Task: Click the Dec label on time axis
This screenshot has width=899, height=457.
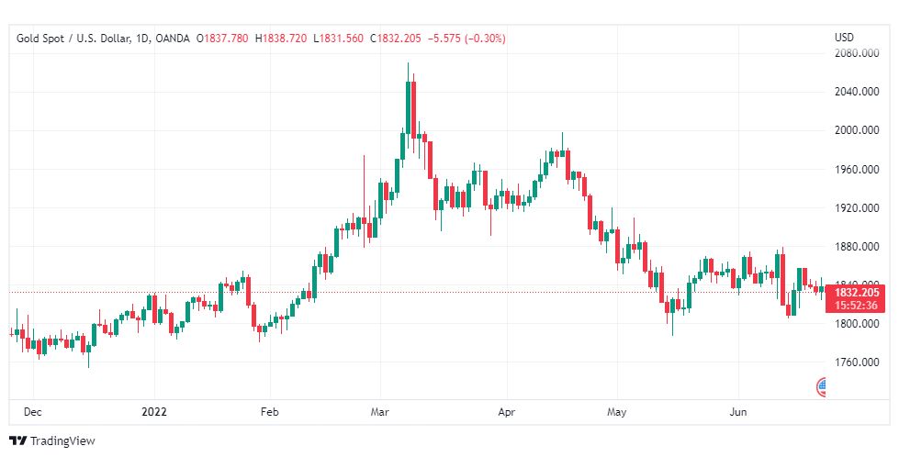Action: pos(32,412)
